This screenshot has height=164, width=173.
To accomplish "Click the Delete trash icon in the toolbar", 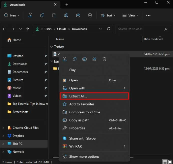I will click(x=90, y=15).
